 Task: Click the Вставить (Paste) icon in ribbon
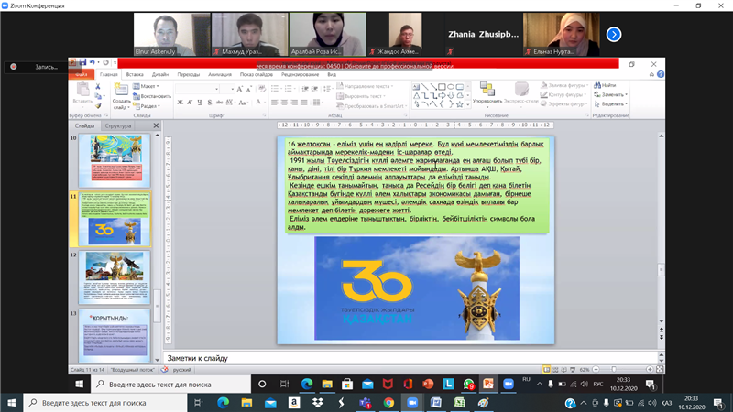83,92
